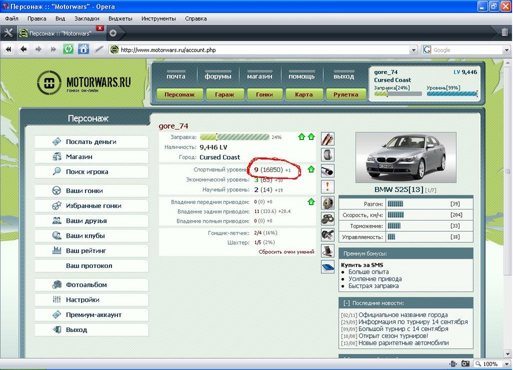Click the gadget-with-cable item icon
513x370 pixels.
[x=328, y=250]
